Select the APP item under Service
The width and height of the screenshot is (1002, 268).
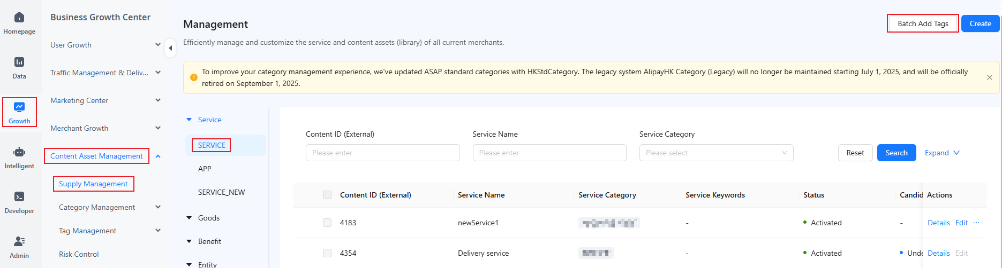205,169
